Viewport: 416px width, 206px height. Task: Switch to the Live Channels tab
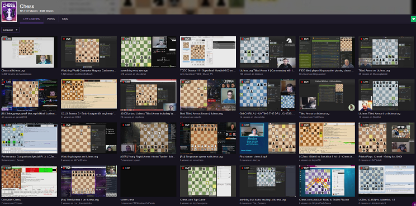click(x=31, y=19)
